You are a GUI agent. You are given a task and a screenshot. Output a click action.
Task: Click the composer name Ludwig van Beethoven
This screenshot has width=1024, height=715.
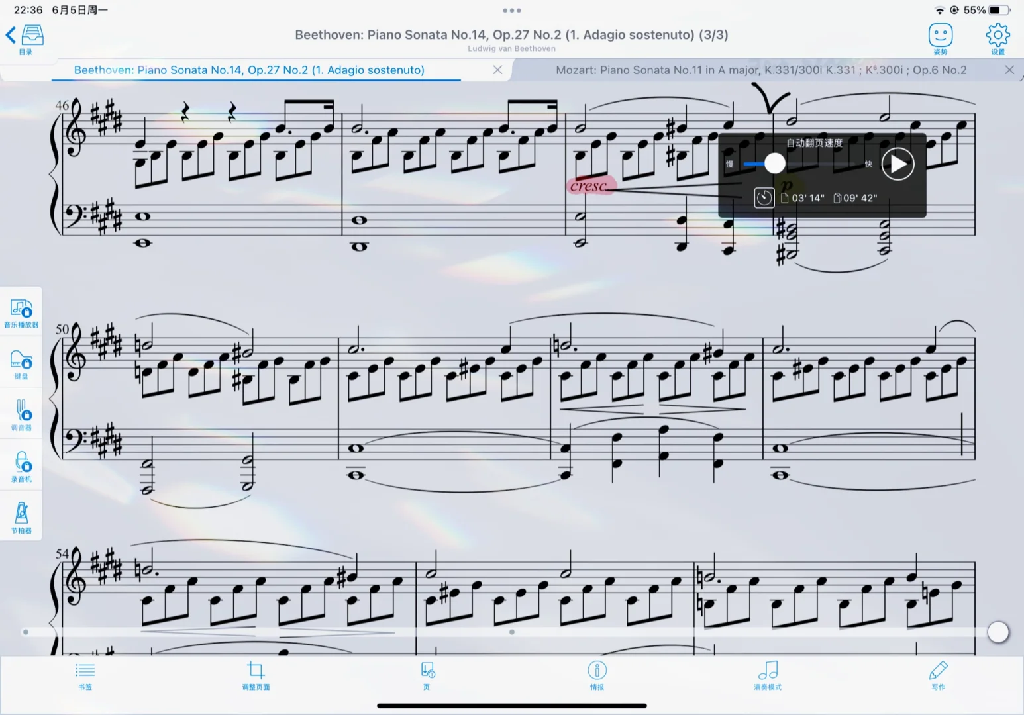[x=511, y=48]
